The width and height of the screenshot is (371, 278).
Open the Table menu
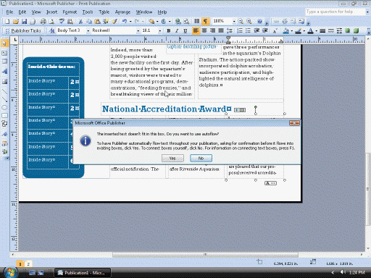(x=104, y=12)
